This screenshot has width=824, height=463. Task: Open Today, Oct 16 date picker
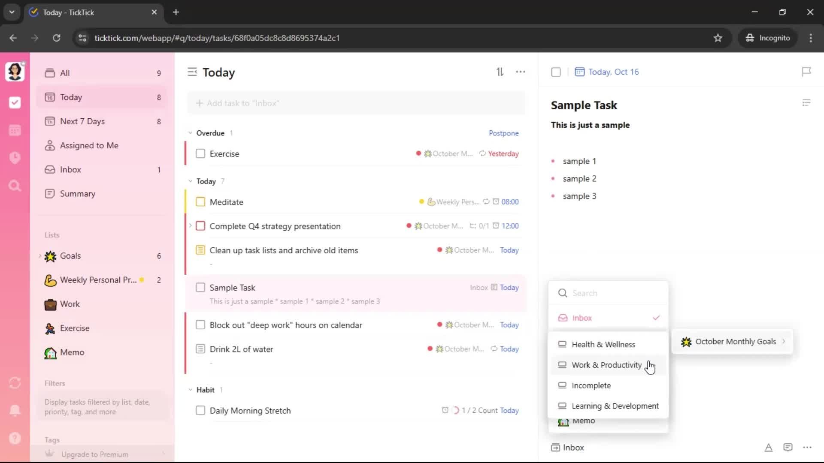click(x=613, y=72)
